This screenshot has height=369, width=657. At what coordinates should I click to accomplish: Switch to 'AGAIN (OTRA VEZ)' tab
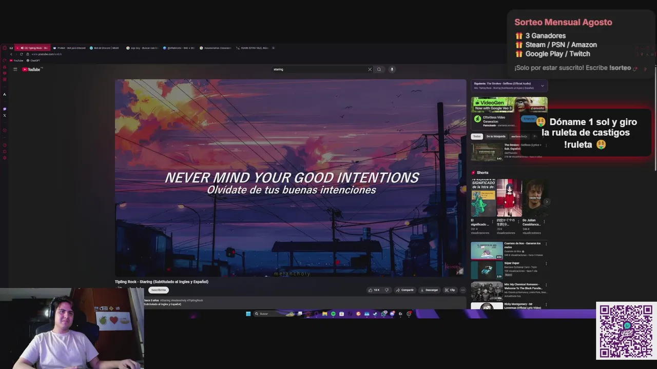253,48
